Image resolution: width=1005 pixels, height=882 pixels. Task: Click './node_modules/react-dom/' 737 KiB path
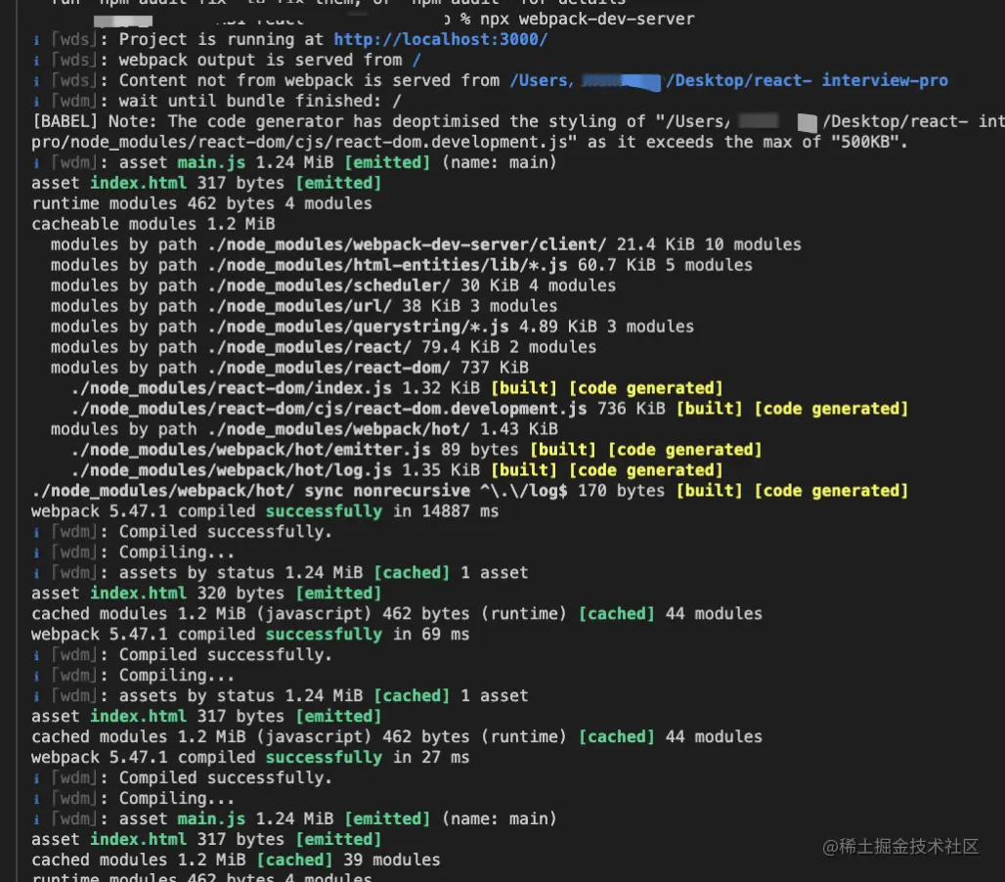tap(328, 368)
